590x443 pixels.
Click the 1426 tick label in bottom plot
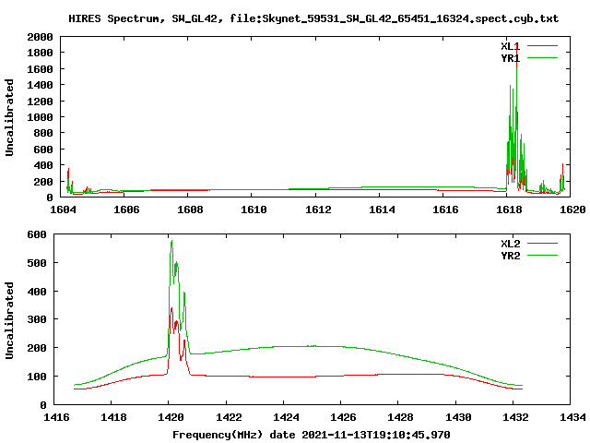(343, 417)
